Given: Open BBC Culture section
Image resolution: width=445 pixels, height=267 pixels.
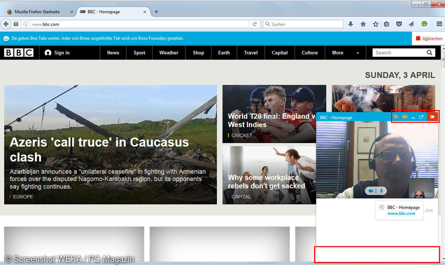Looking at the screenshot, I should point(310,53).
